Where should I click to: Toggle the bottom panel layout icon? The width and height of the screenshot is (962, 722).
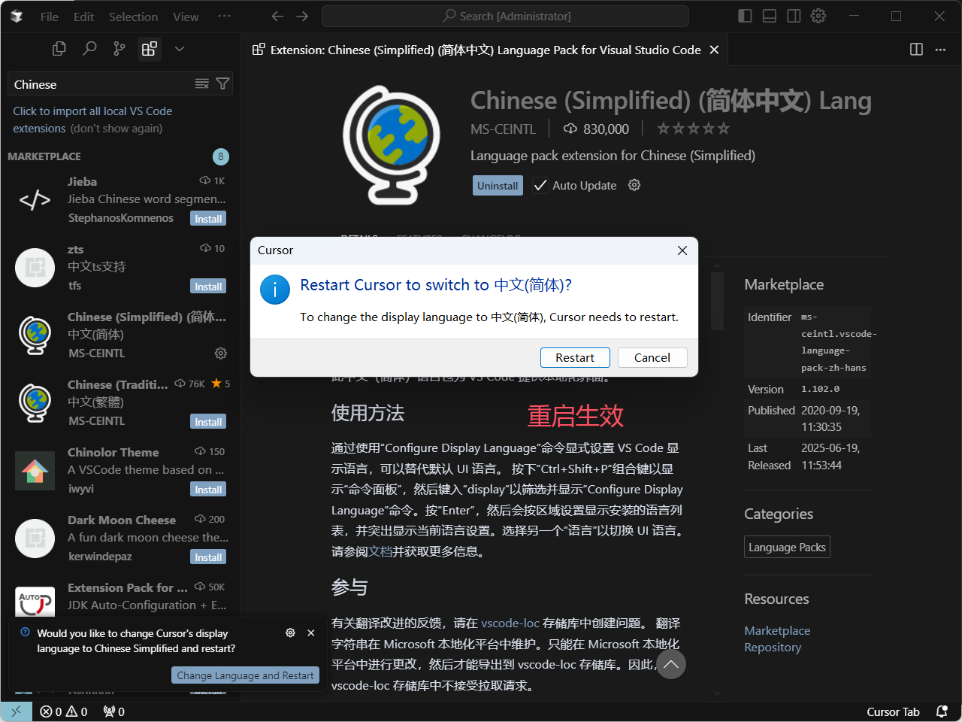click(770, 16)
